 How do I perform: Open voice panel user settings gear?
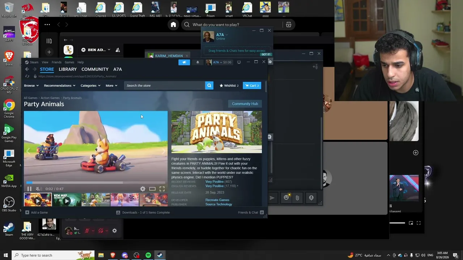point(115,231)
